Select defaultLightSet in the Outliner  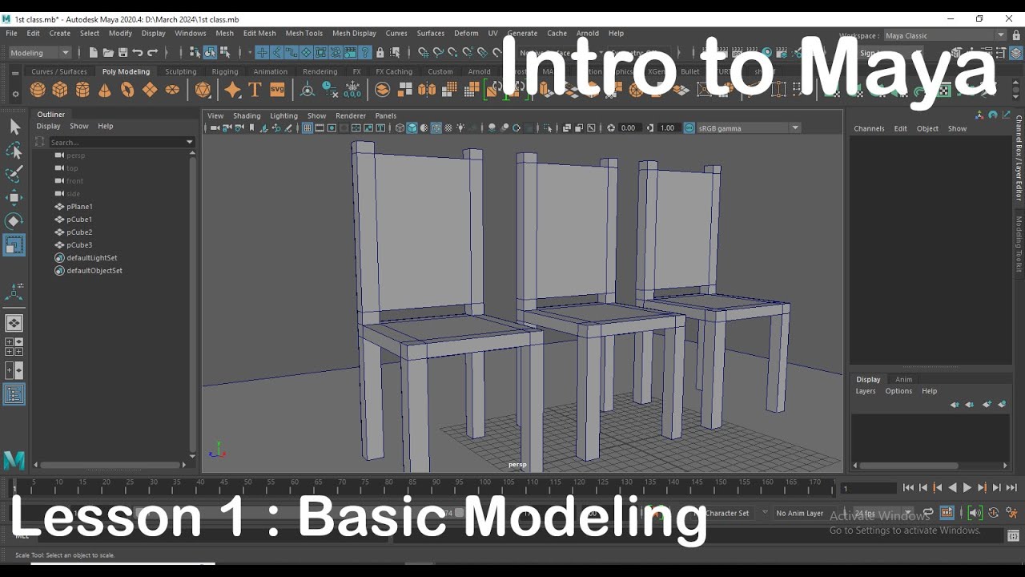[x=92, y=258]
